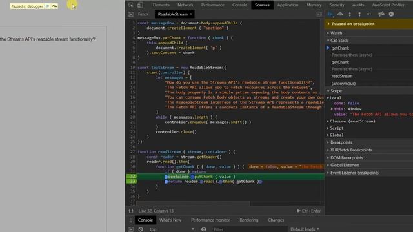Open the Audits panel tab
Image resolution: width=413 pixels, height=232 pixels.
358,5
